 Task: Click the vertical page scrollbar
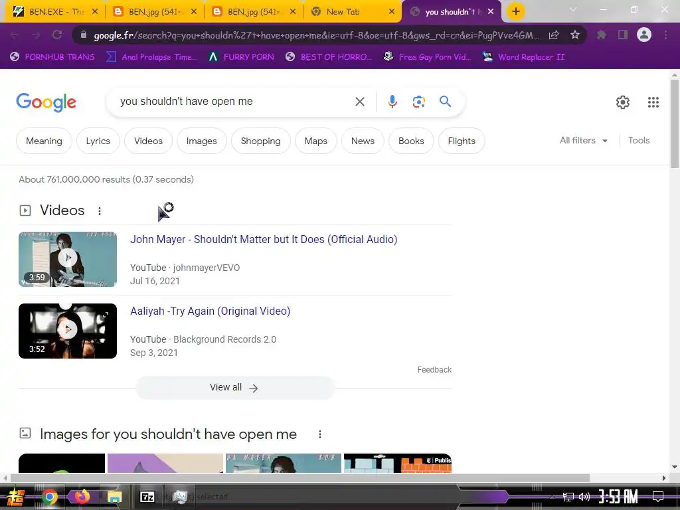(675, 124)
